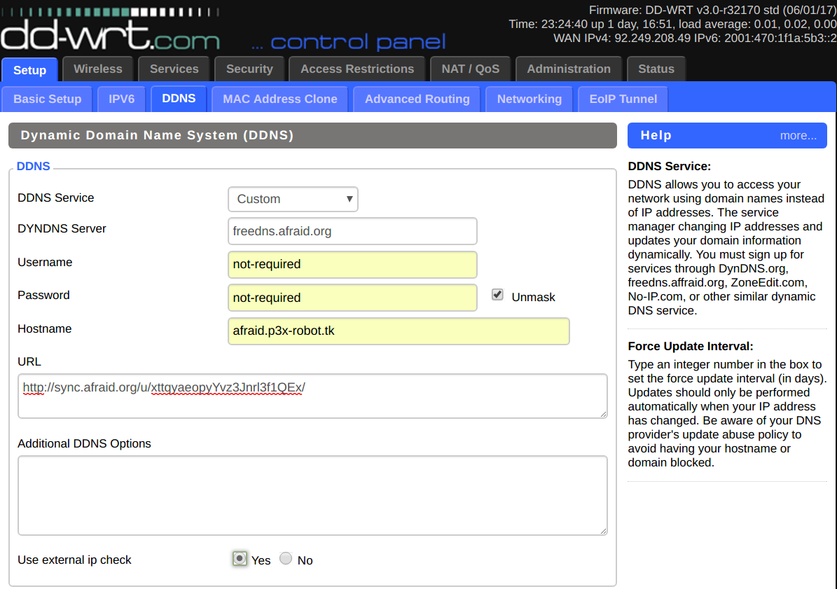This screenshot has height=589, width=837.
Task: Select Yes for external ip check
Action: pyautogui.click(x=240, y=559)
